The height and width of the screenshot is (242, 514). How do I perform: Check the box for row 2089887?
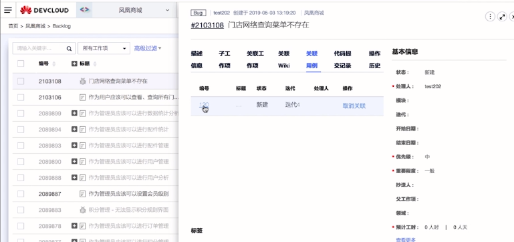coord(21,194)
